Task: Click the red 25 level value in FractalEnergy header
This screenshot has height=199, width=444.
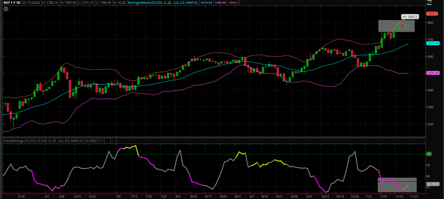Action: 113,141
